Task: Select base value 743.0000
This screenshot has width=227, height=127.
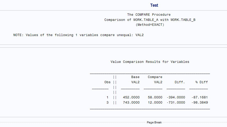Action: (x=131, y=103)
